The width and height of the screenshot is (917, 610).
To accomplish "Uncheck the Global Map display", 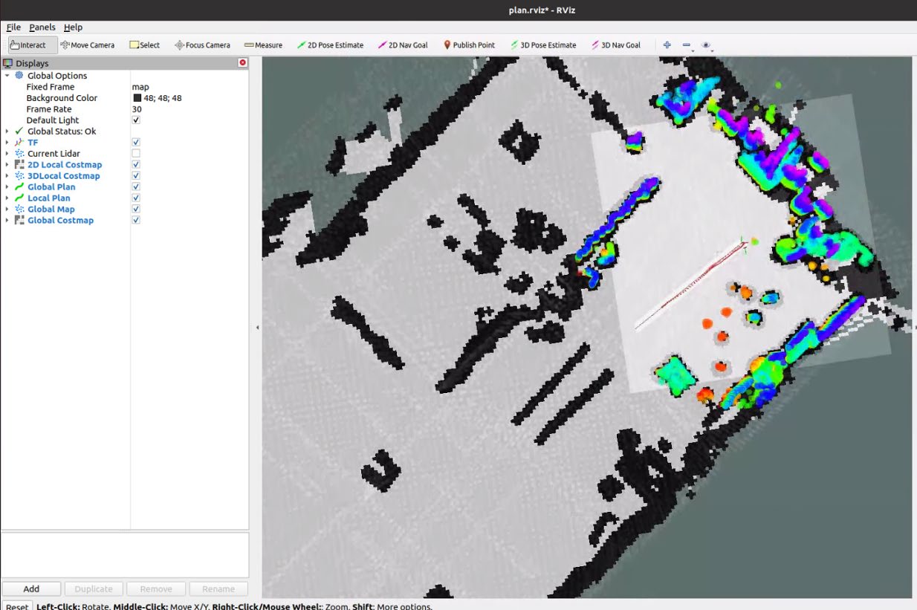I will (136, 210).
